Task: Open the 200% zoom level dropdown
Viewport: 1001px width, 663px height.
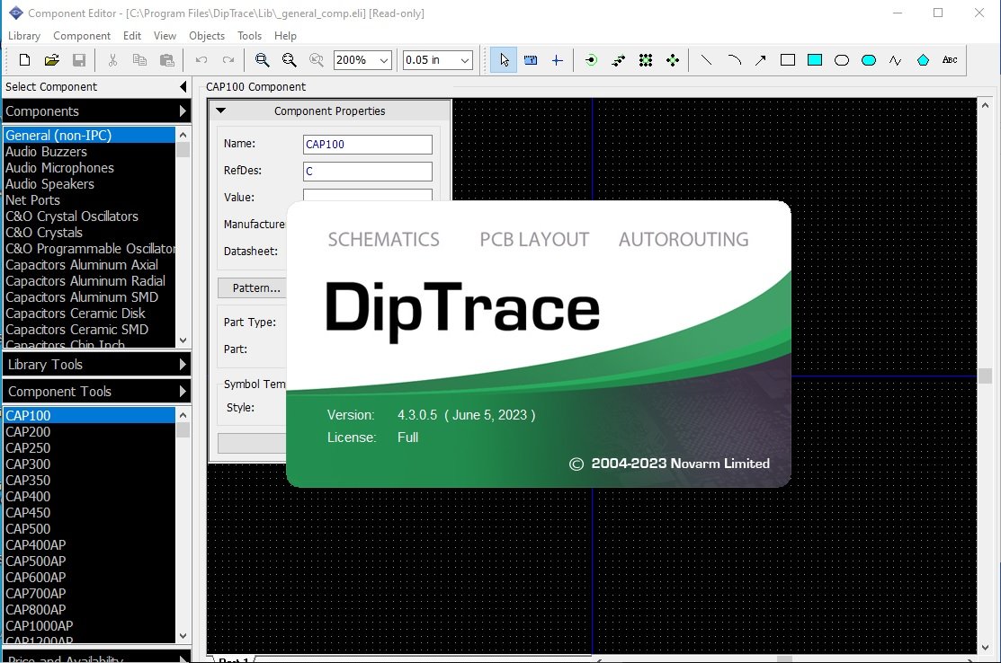Action: (x=384, y=60)
